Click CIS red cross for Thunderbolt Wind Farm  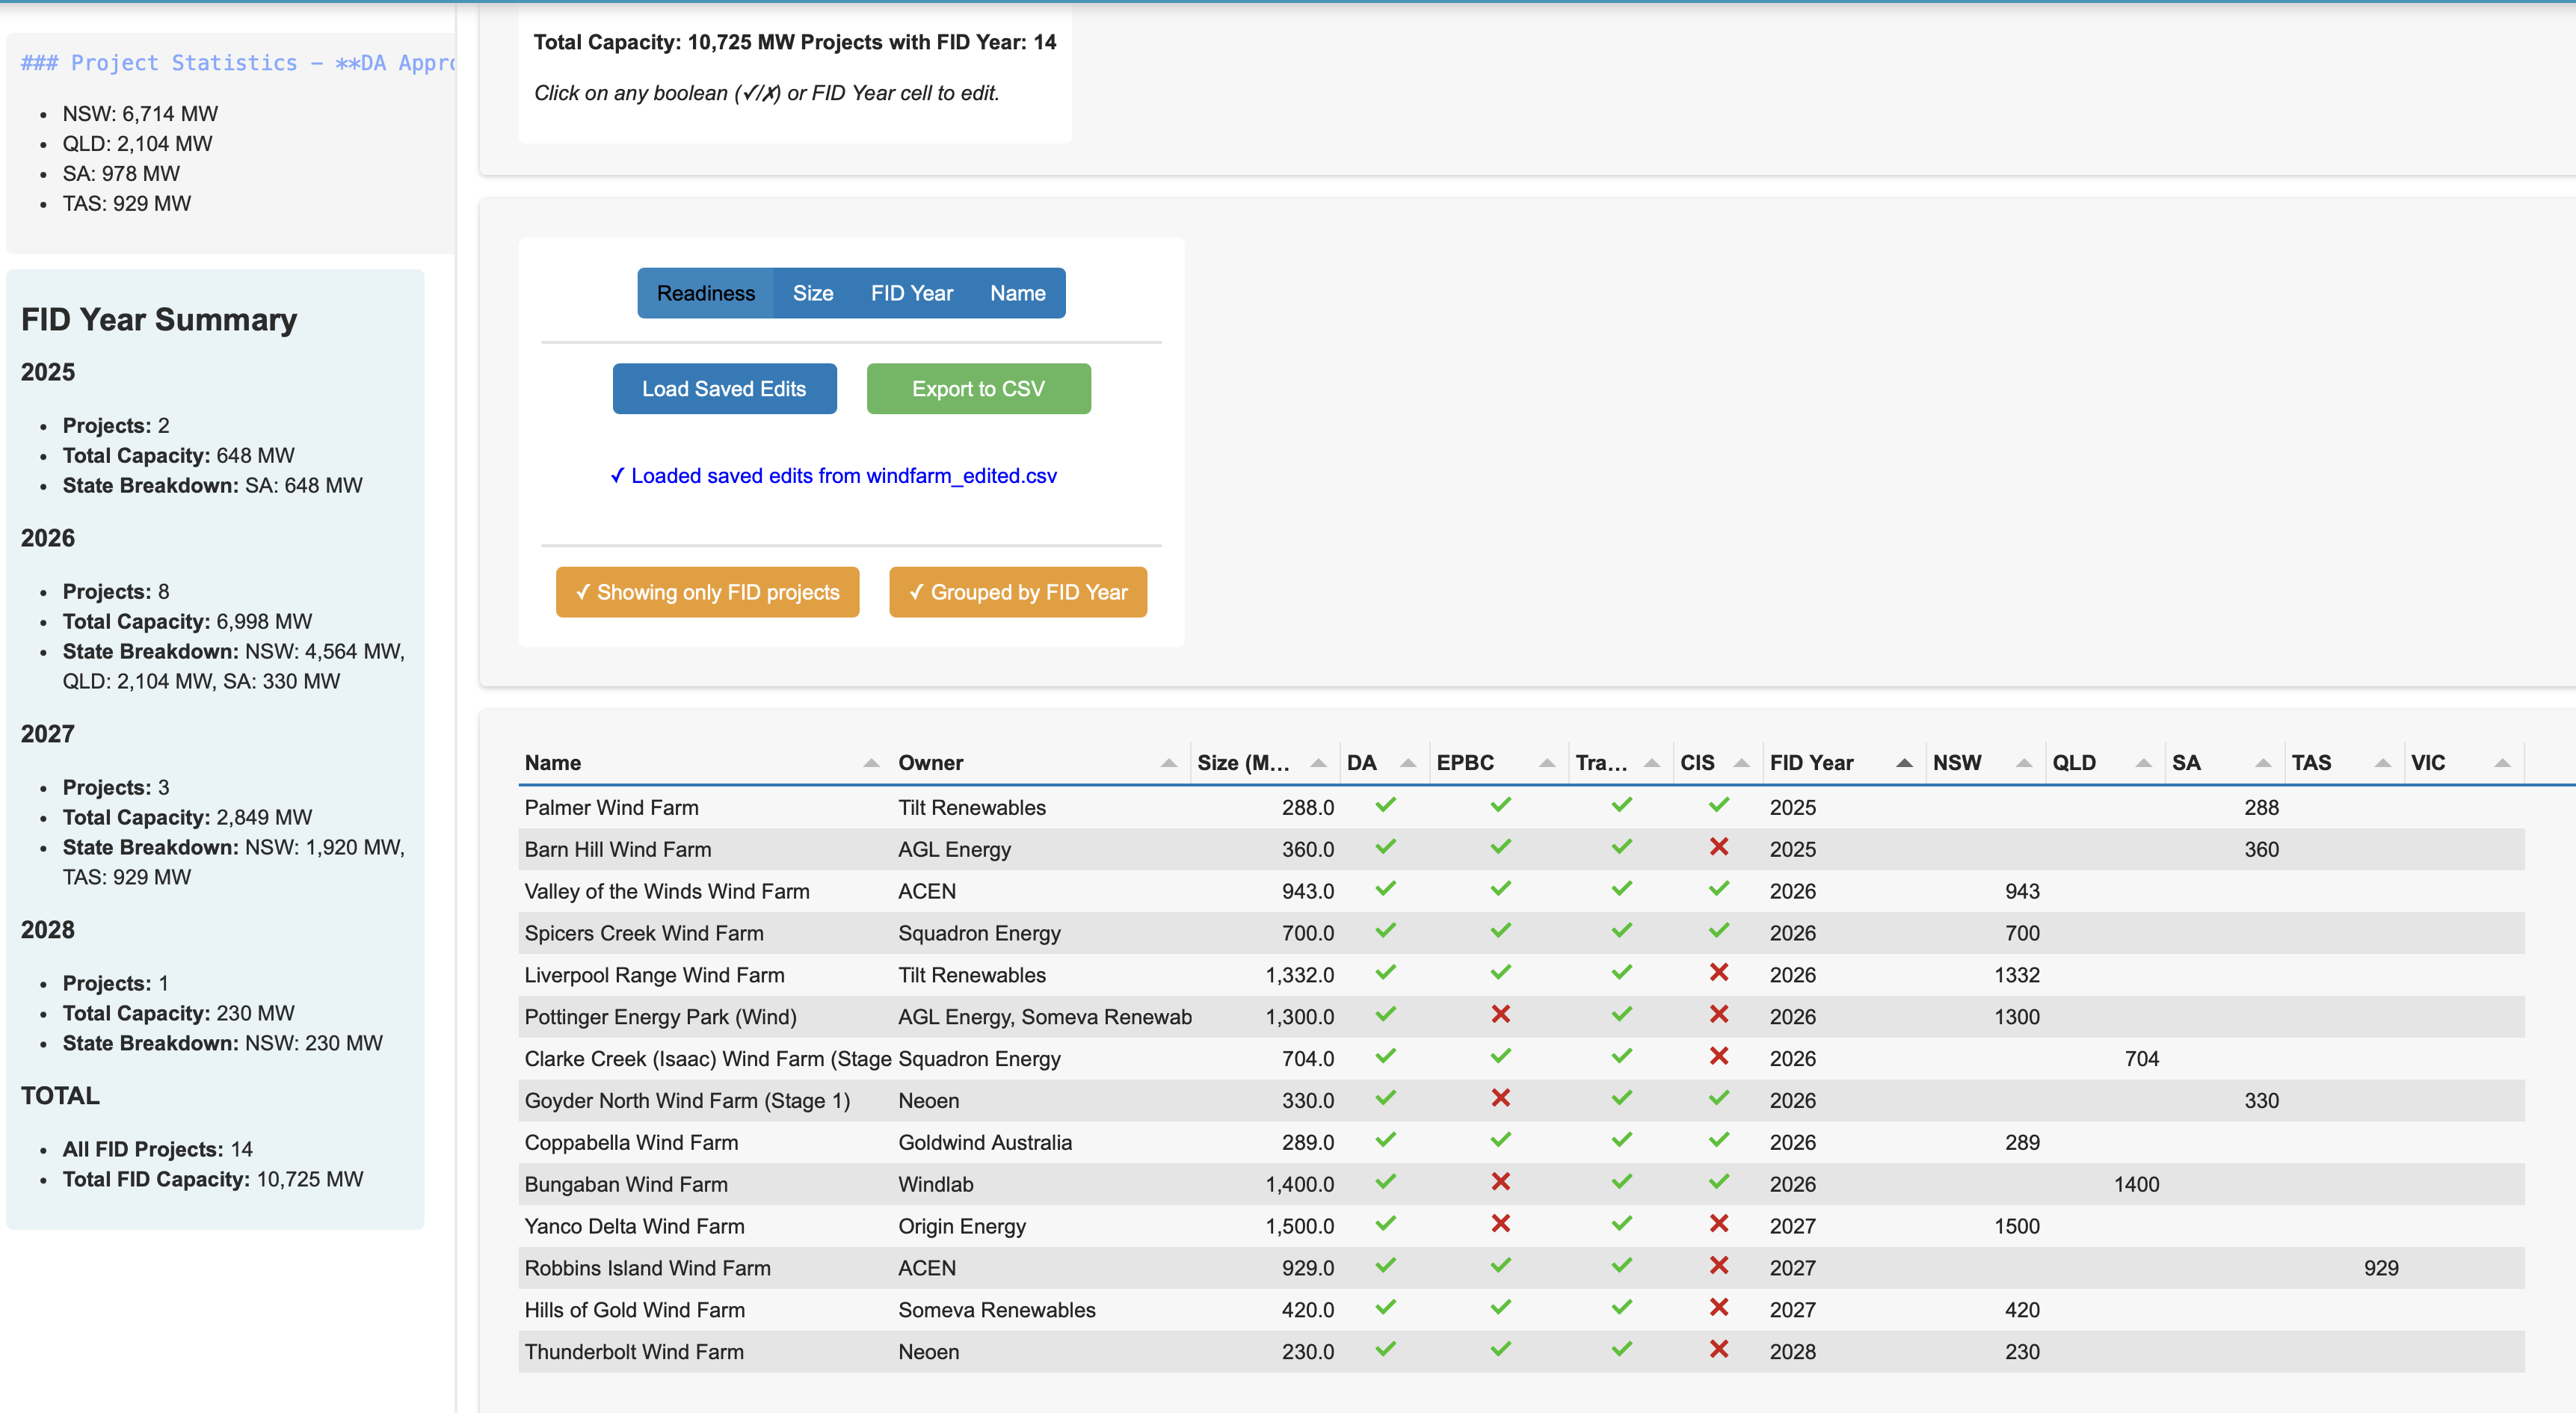click(x=1718, y=1349)
